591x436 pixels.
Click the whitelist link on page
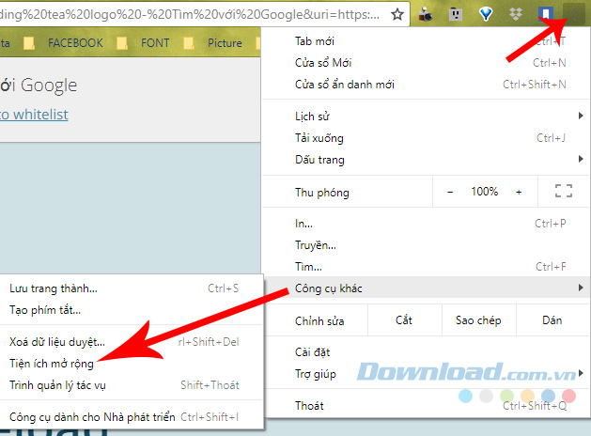[34, 115]
